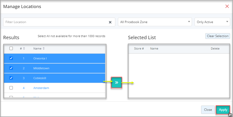Expand the Only Active dropdown
The width and height of the screenshot is (233, 117).
pos(212,22)
